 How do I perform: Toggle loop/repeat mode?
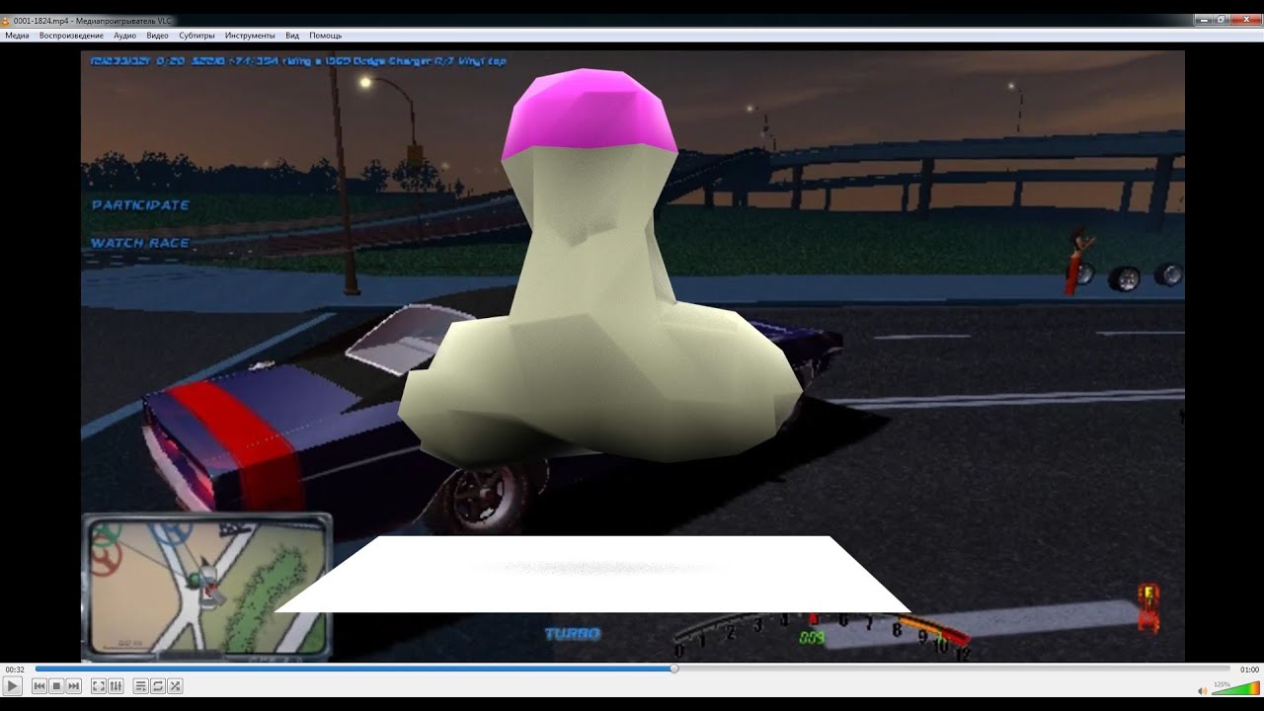tap(158, 686)
